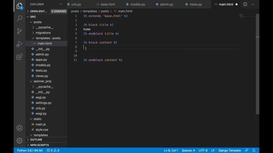Open __init__.py under posts

point(43,49)
